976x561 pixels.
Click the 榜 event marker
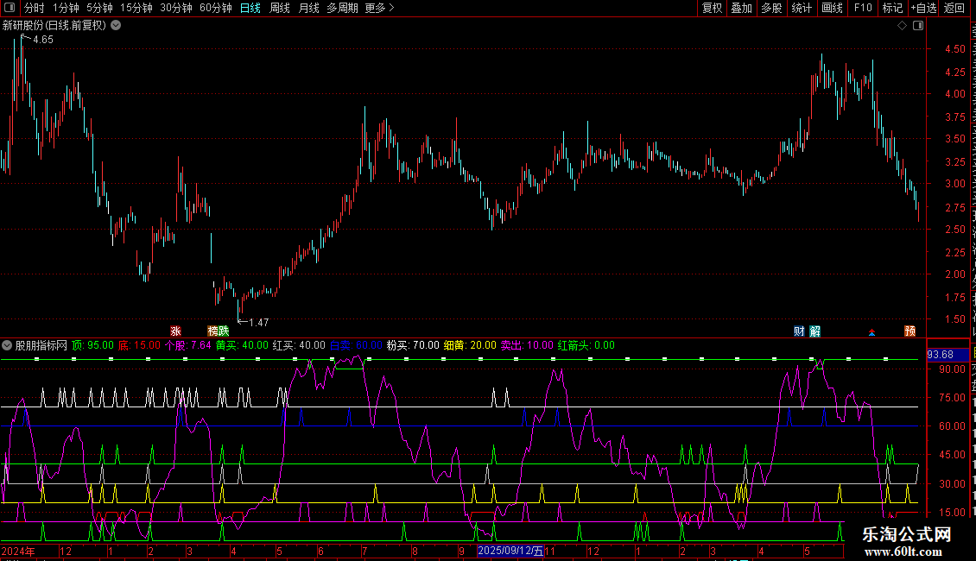point(212,331)
